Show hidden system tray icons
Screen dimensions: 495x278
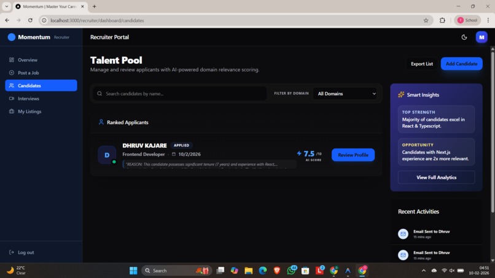tap(424, 271)
